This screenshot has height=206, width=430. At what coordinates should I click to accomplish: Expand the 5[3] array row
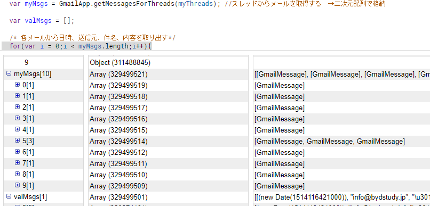[17, 141]
